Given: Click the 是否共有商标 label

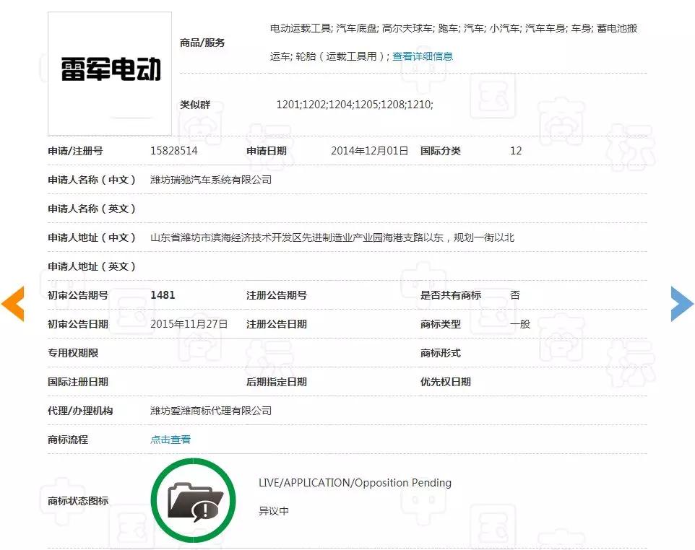Looking at the screenshot, I should [x=451, y=295].
